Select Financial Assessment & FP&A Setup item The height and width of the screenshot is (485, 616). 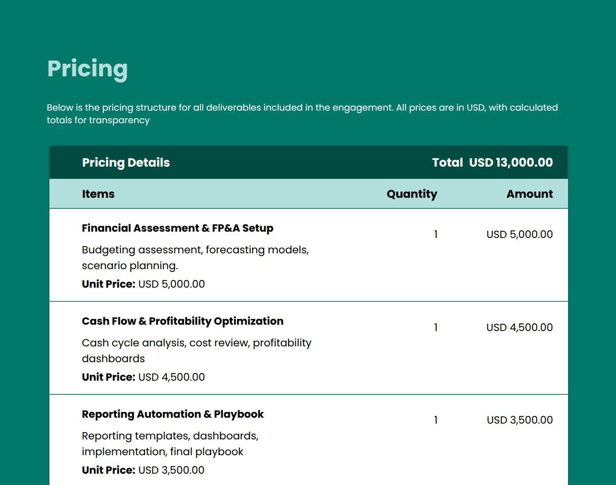coord(177,229)
